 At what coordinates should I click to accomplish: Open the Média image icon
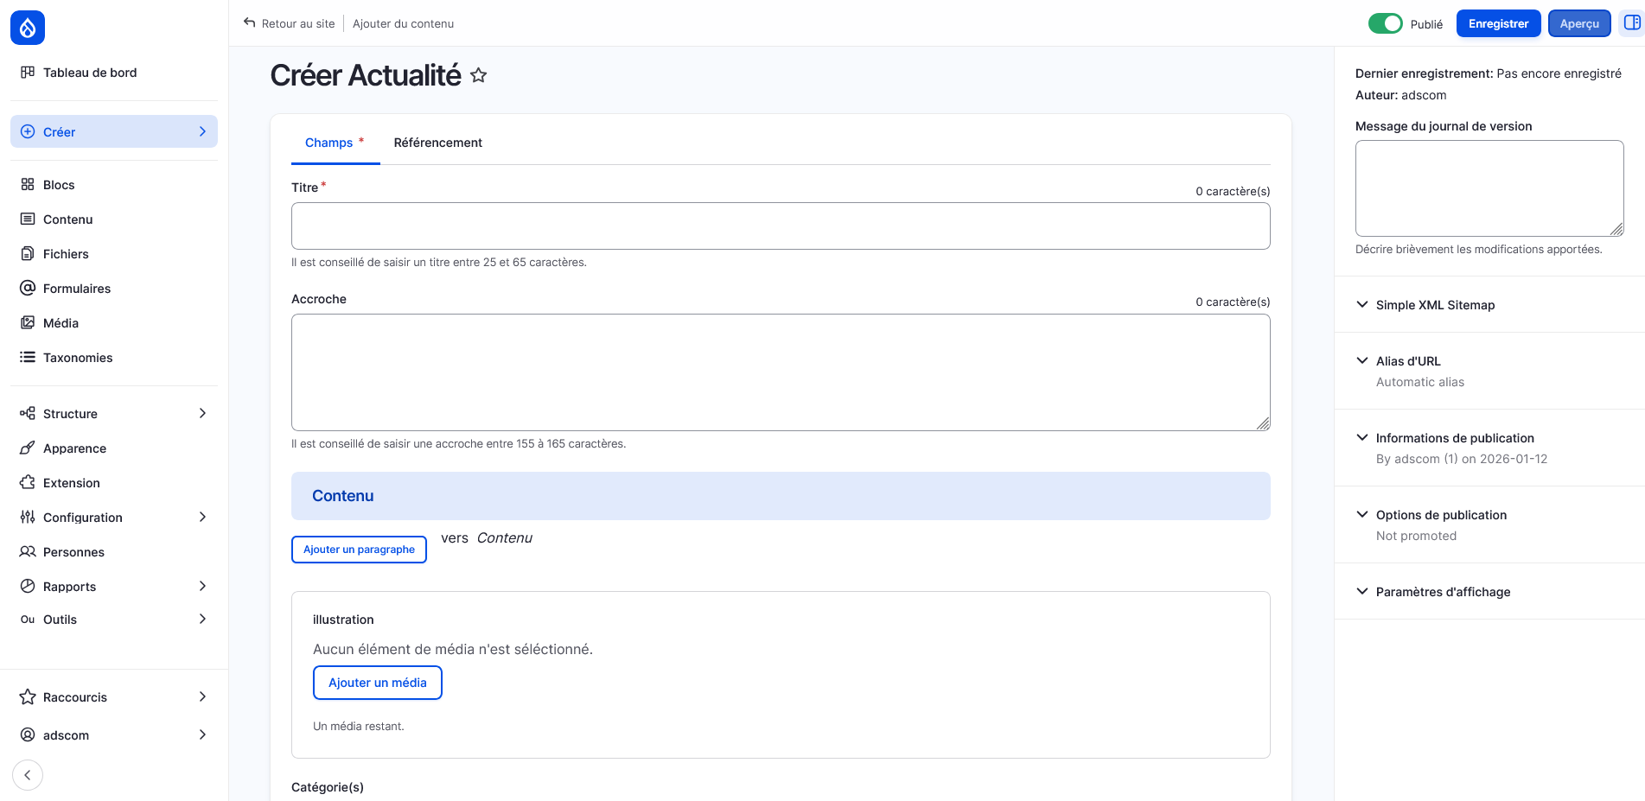coord(27,322)
